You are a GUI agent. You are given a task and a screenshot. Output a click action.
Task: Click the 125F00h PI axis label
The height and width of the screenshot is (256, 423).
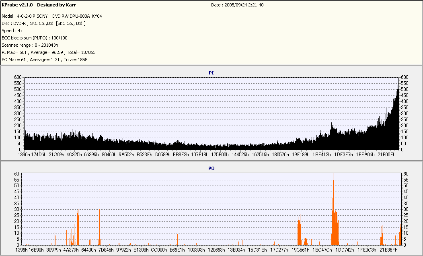(220, 155)
